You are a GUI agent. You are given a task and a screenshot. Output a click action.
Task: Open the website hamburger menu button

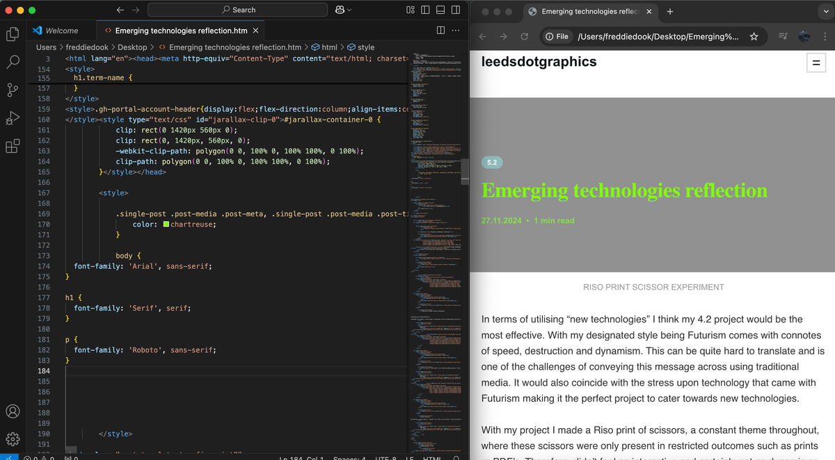pyautogui.click(x=816, y=63)
